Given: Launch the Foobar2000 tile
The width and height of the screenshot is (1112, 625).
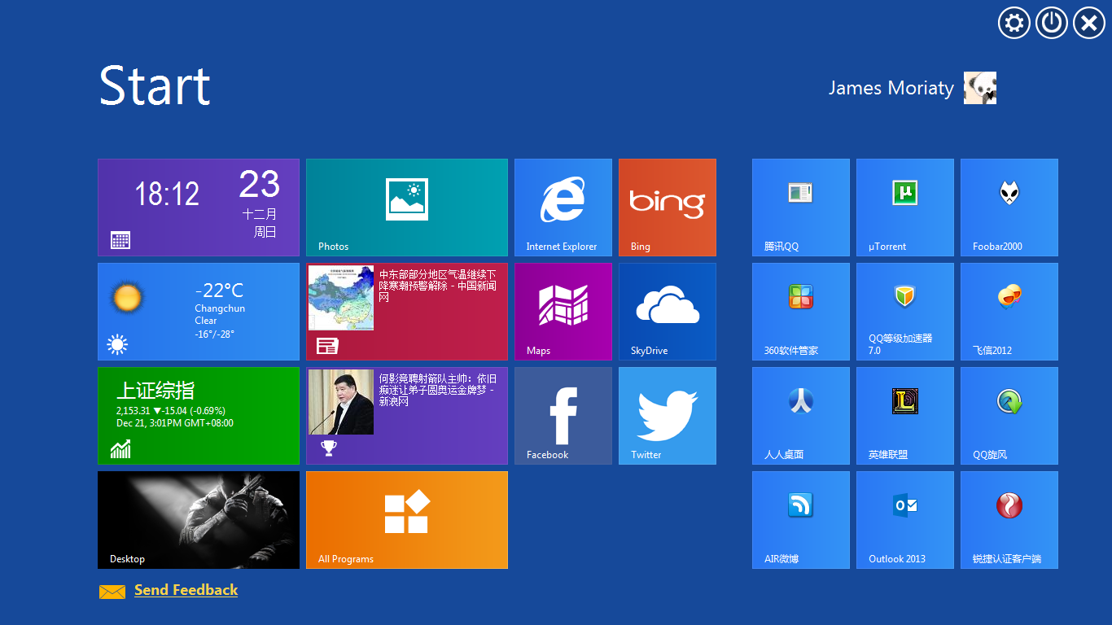Looking at the screenshot, I should [1009, 208].
